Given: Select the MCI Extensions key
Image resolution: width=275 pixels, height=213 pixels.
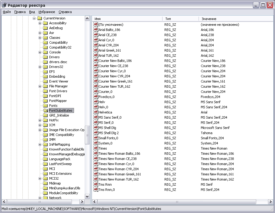Looking at the screenshot, I should pos(60,174).
